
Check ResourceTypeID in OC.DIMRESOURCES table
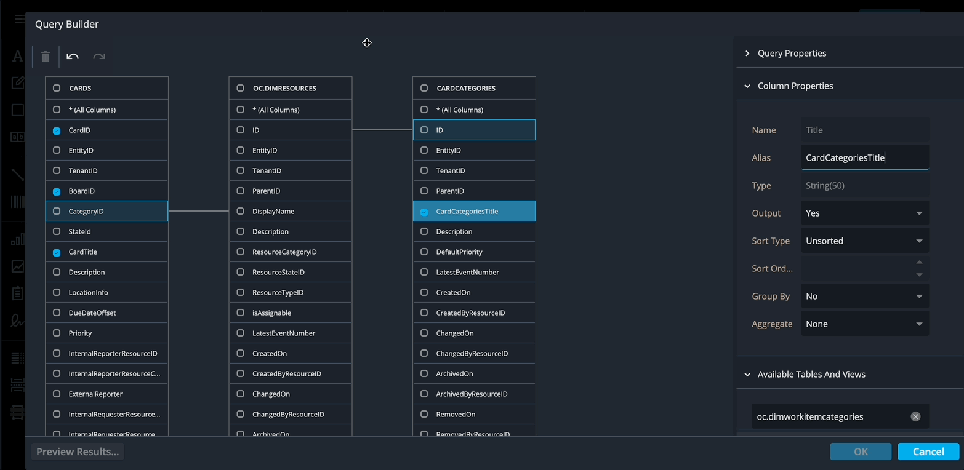click(241, 292)
